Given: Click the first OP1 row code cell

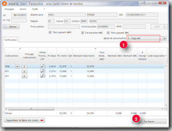Looking at the screenshot, I should (x=12, y=71).
